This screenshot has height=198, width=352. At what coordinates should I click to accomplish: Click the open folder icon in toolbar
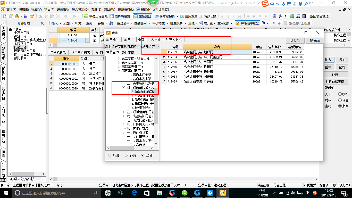tap(17, 16)
